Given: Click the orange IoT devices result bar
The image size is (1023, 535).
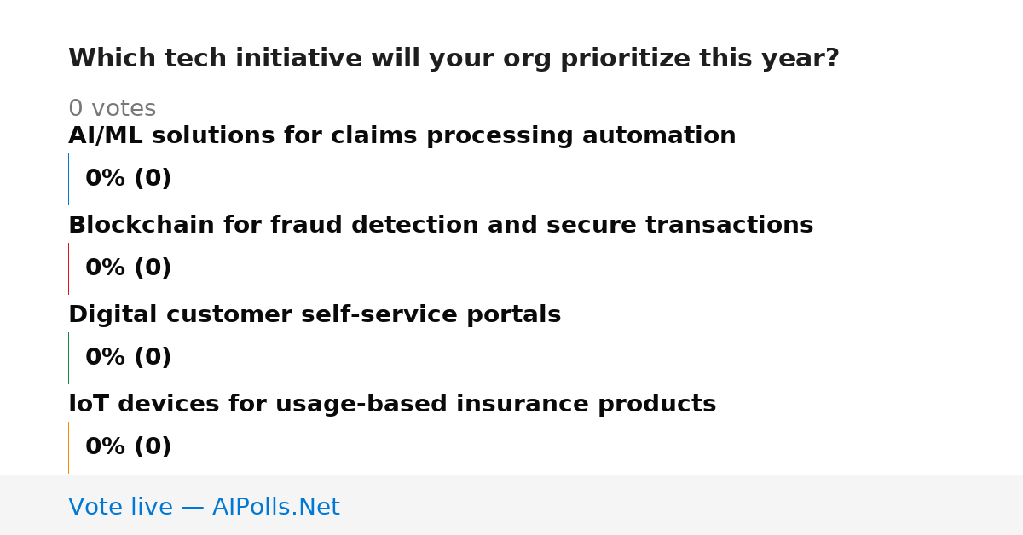Looking at the screenshot, I should point(68,447).
